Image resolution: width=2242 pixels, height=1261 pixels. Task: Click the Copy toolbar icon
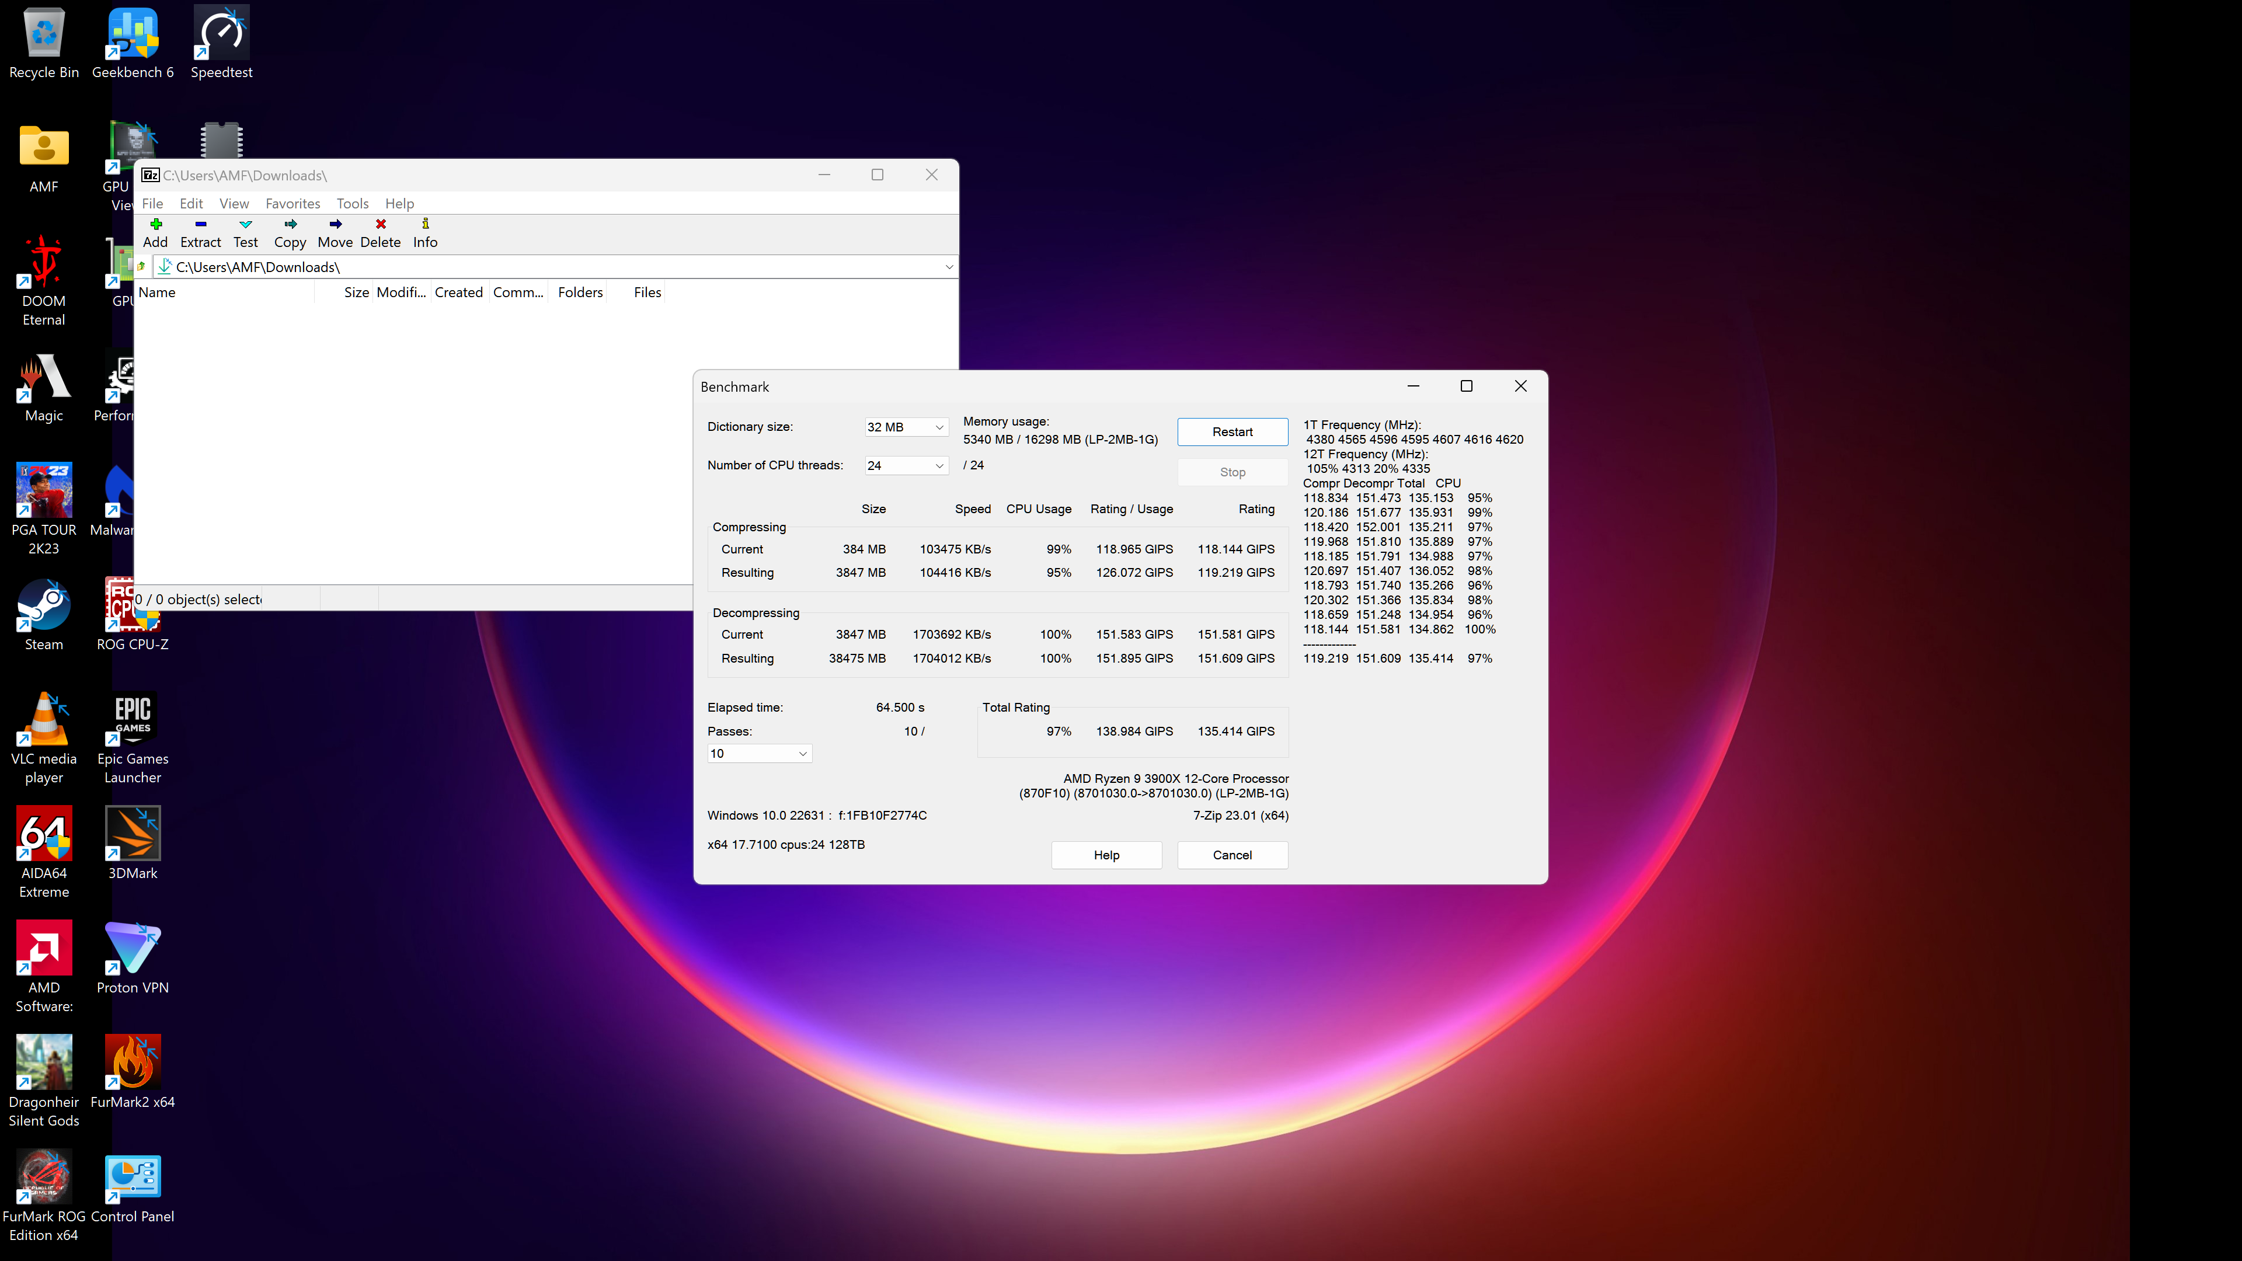pos(290,232)
